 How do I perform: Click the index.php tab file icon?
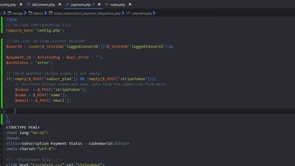pos(107,4)
